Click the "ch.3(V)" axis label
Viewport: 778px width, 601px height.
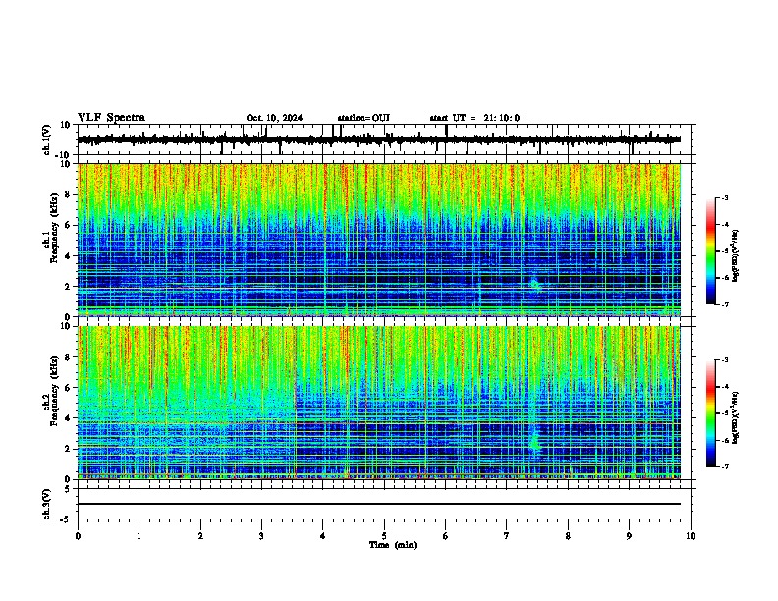47,505
